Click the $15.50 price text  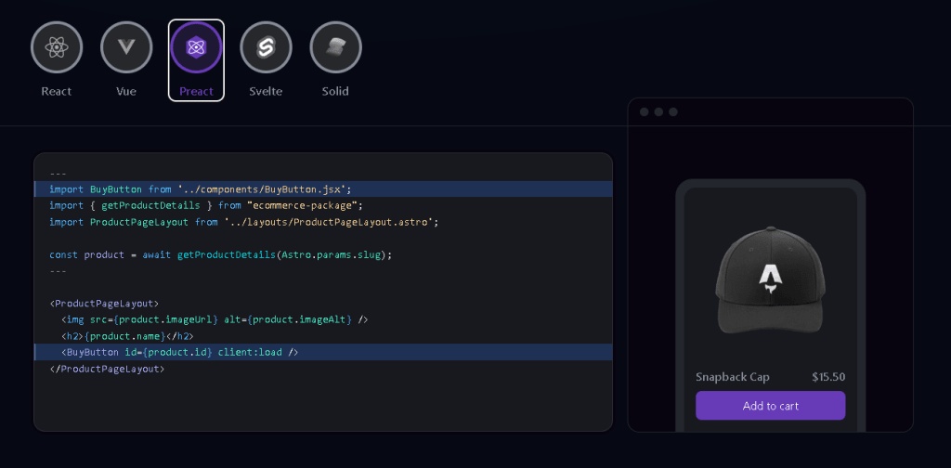click(828, 377)
